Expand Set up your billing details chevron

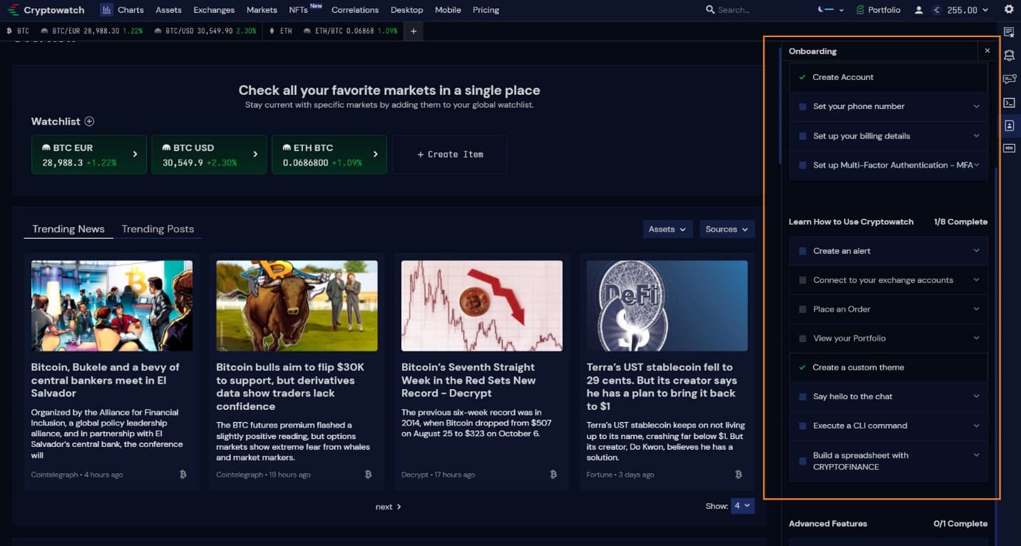point(976,135)
